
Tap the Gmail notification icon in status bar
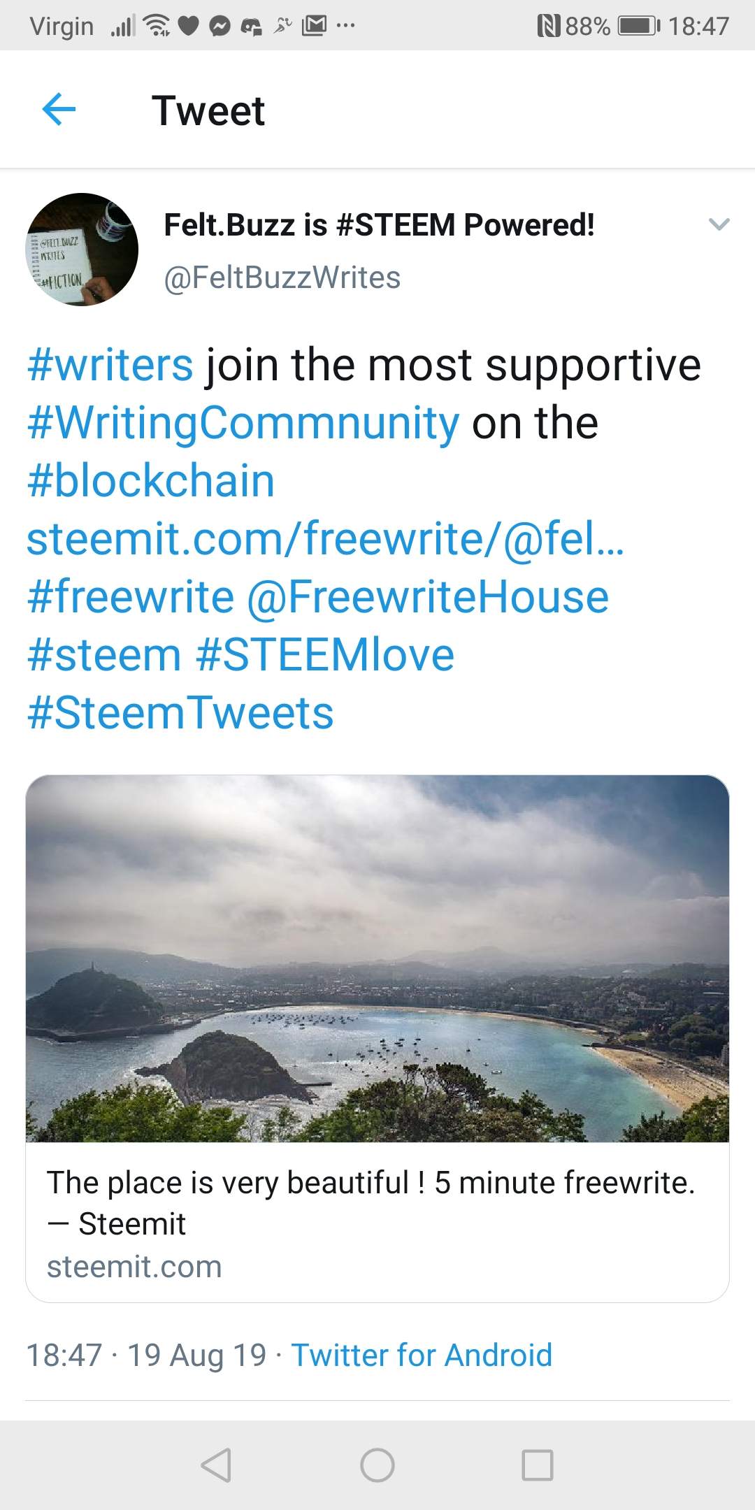[313, 27]
